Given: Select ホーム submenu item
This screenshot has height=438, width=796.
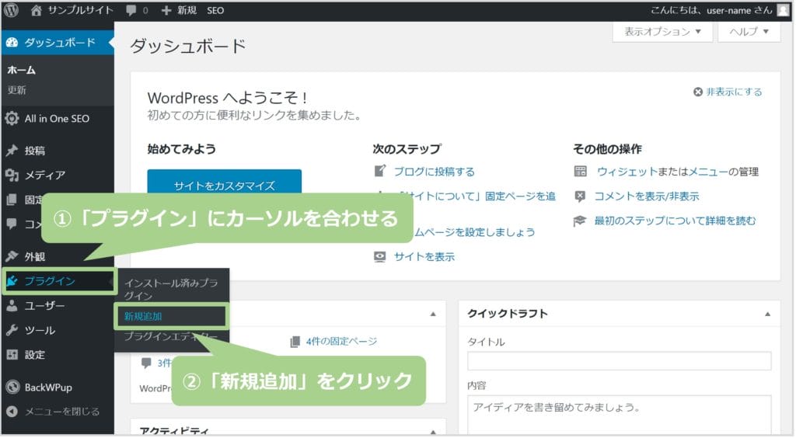Looking at the screenshot, I should click(21, 70).
